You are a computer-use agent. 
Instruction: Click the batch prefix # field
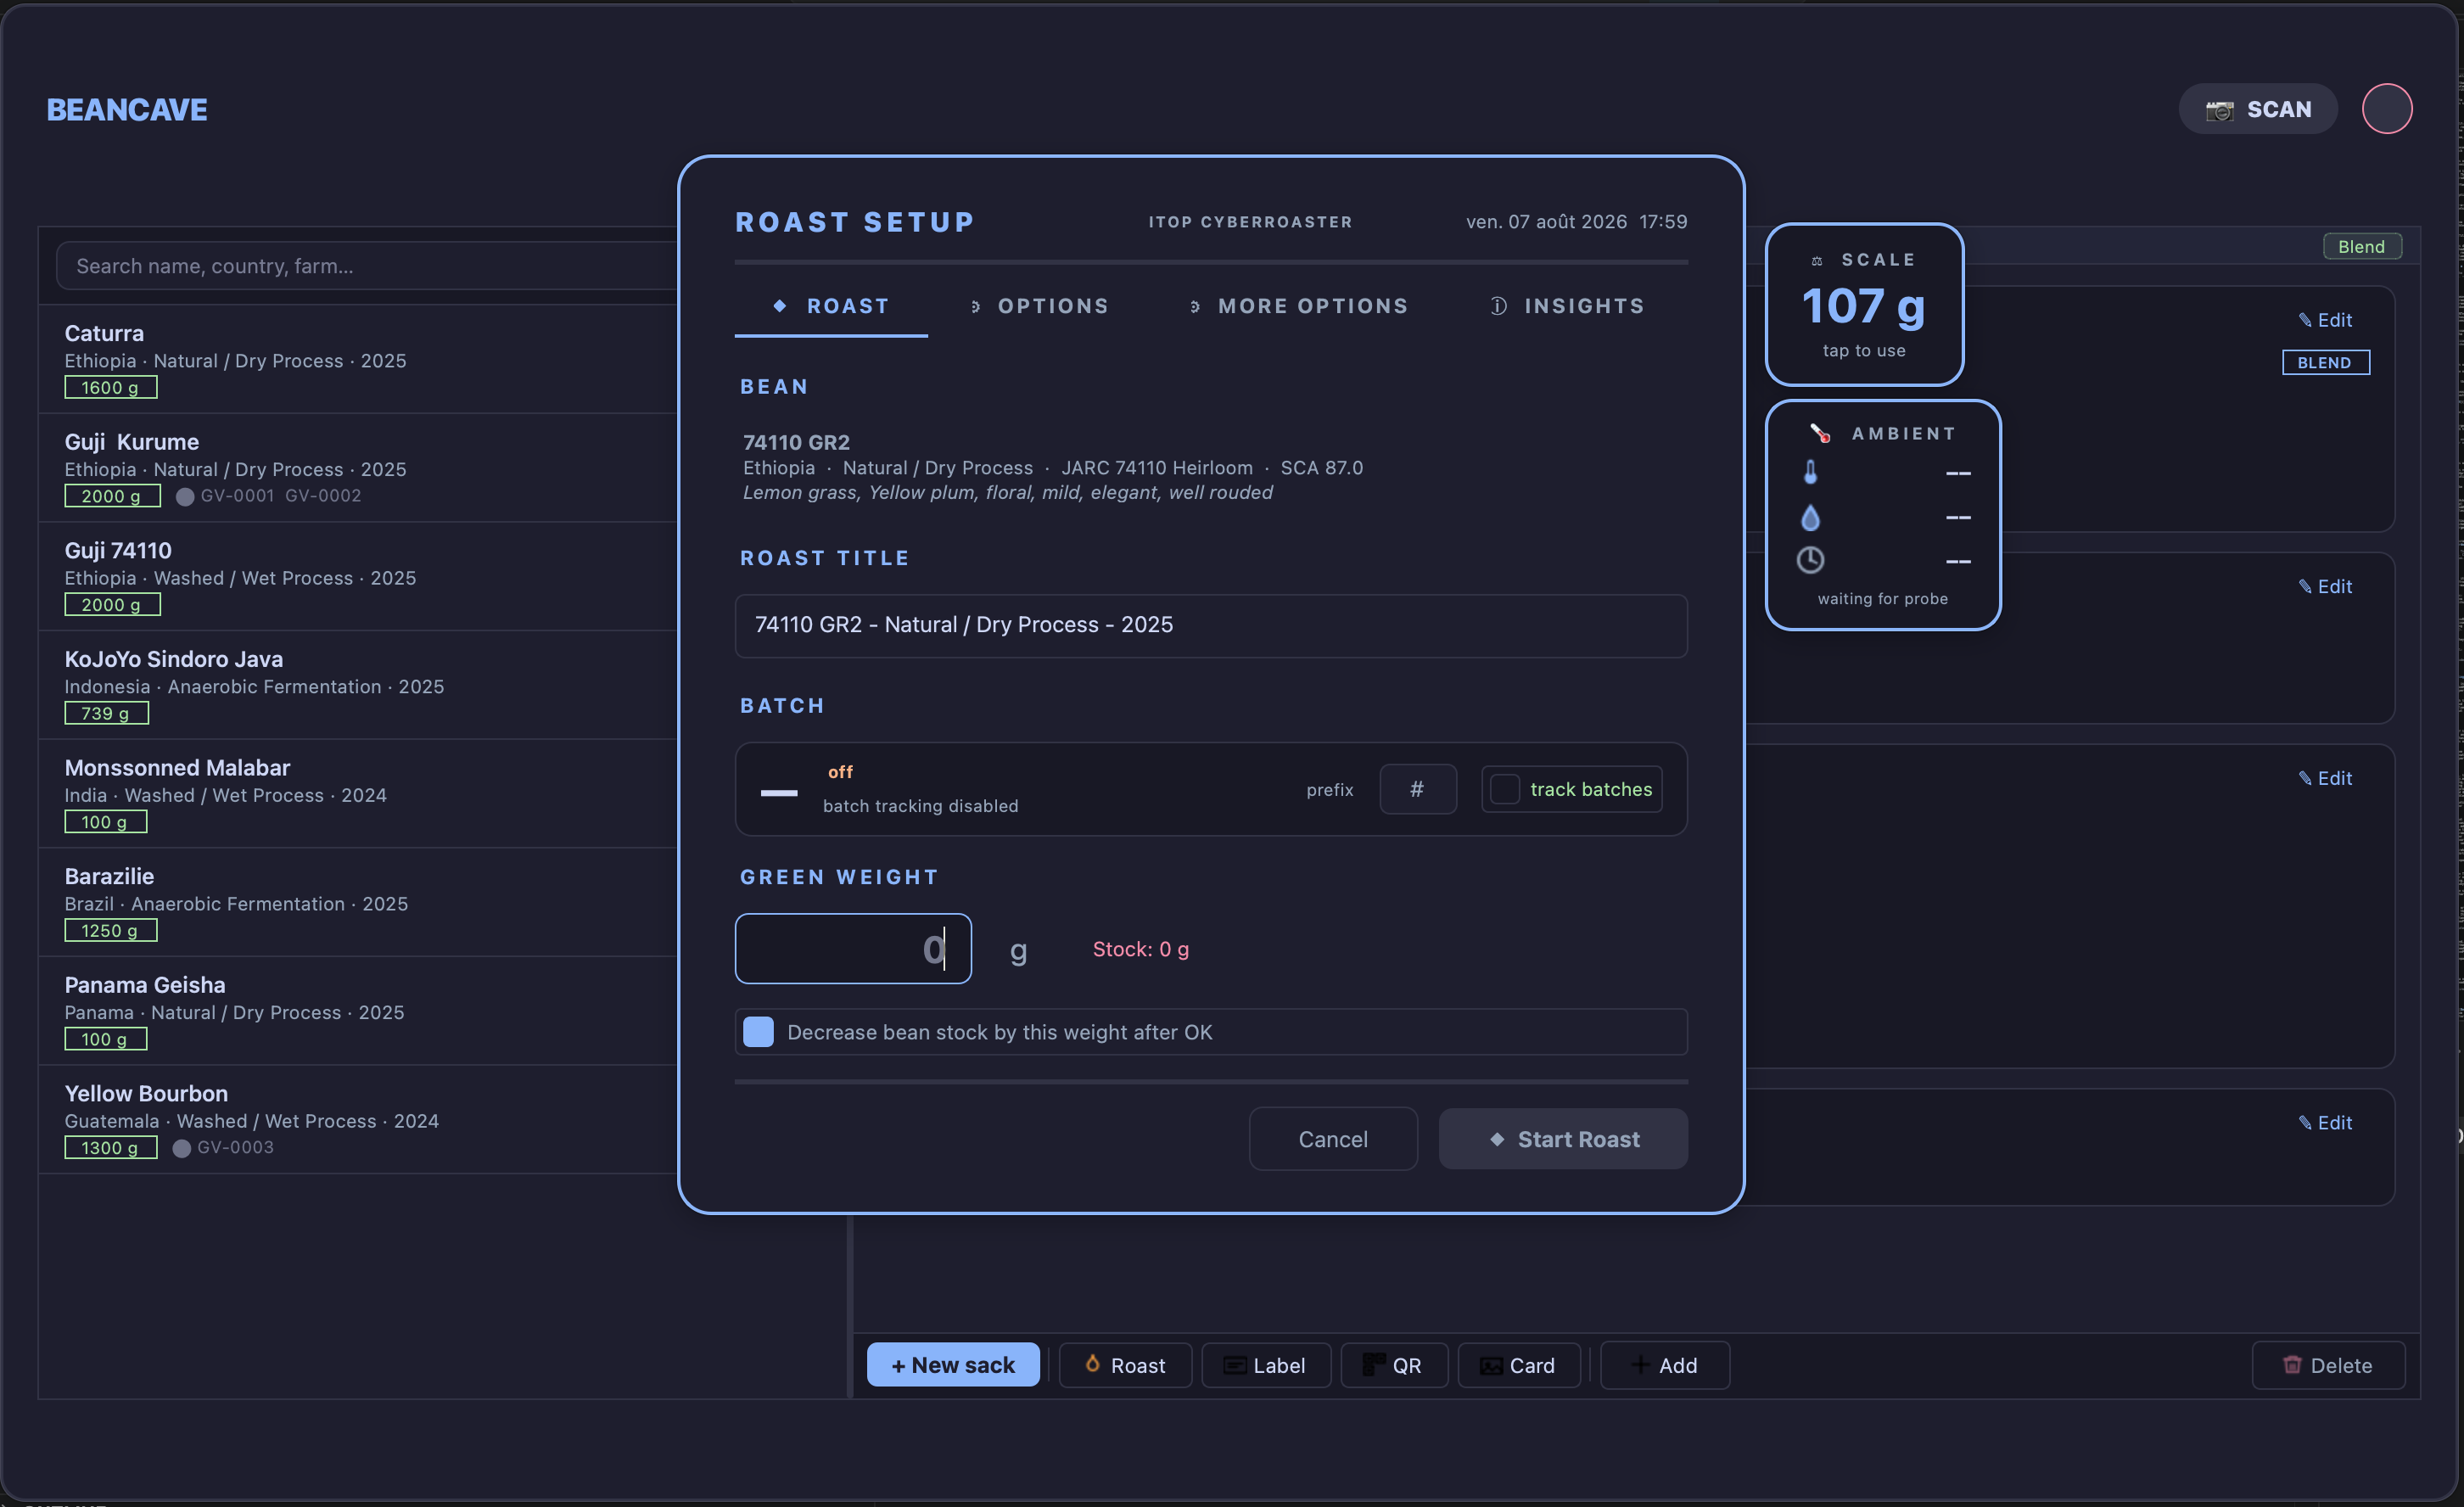pyautogui.click(x=1417, y=789)
